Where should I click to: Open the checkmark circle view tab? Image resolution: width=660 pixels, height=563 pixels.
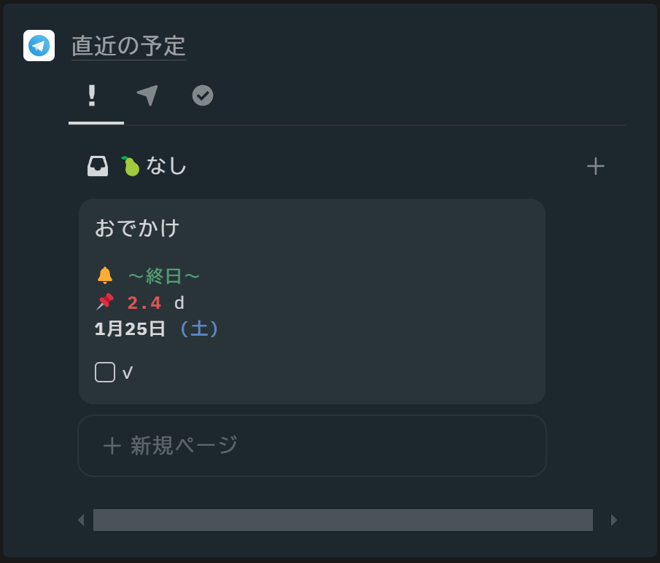click(x=203, y=95)
